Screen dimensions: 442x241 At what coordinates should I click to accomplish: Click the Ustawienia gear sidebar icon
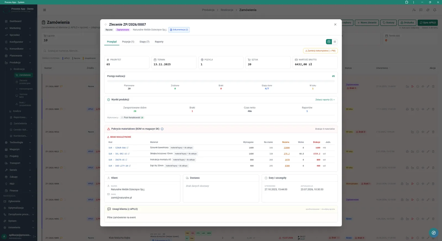[5, 228]
